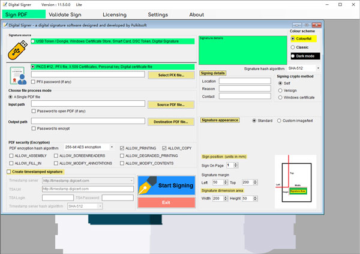Open the Sign PDF tab
360x254 pixels.
click(24, 14)
